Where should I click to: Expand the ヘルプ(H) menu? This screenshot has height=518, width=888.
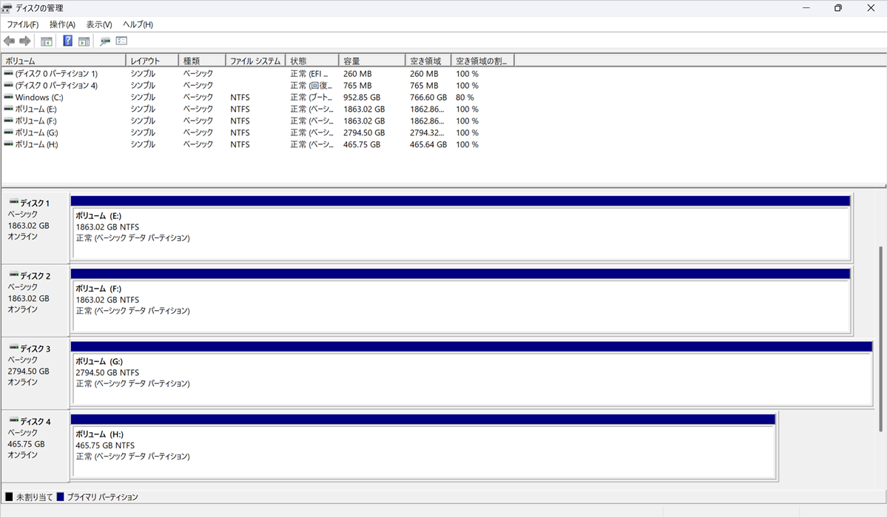(x=138, y=24)
